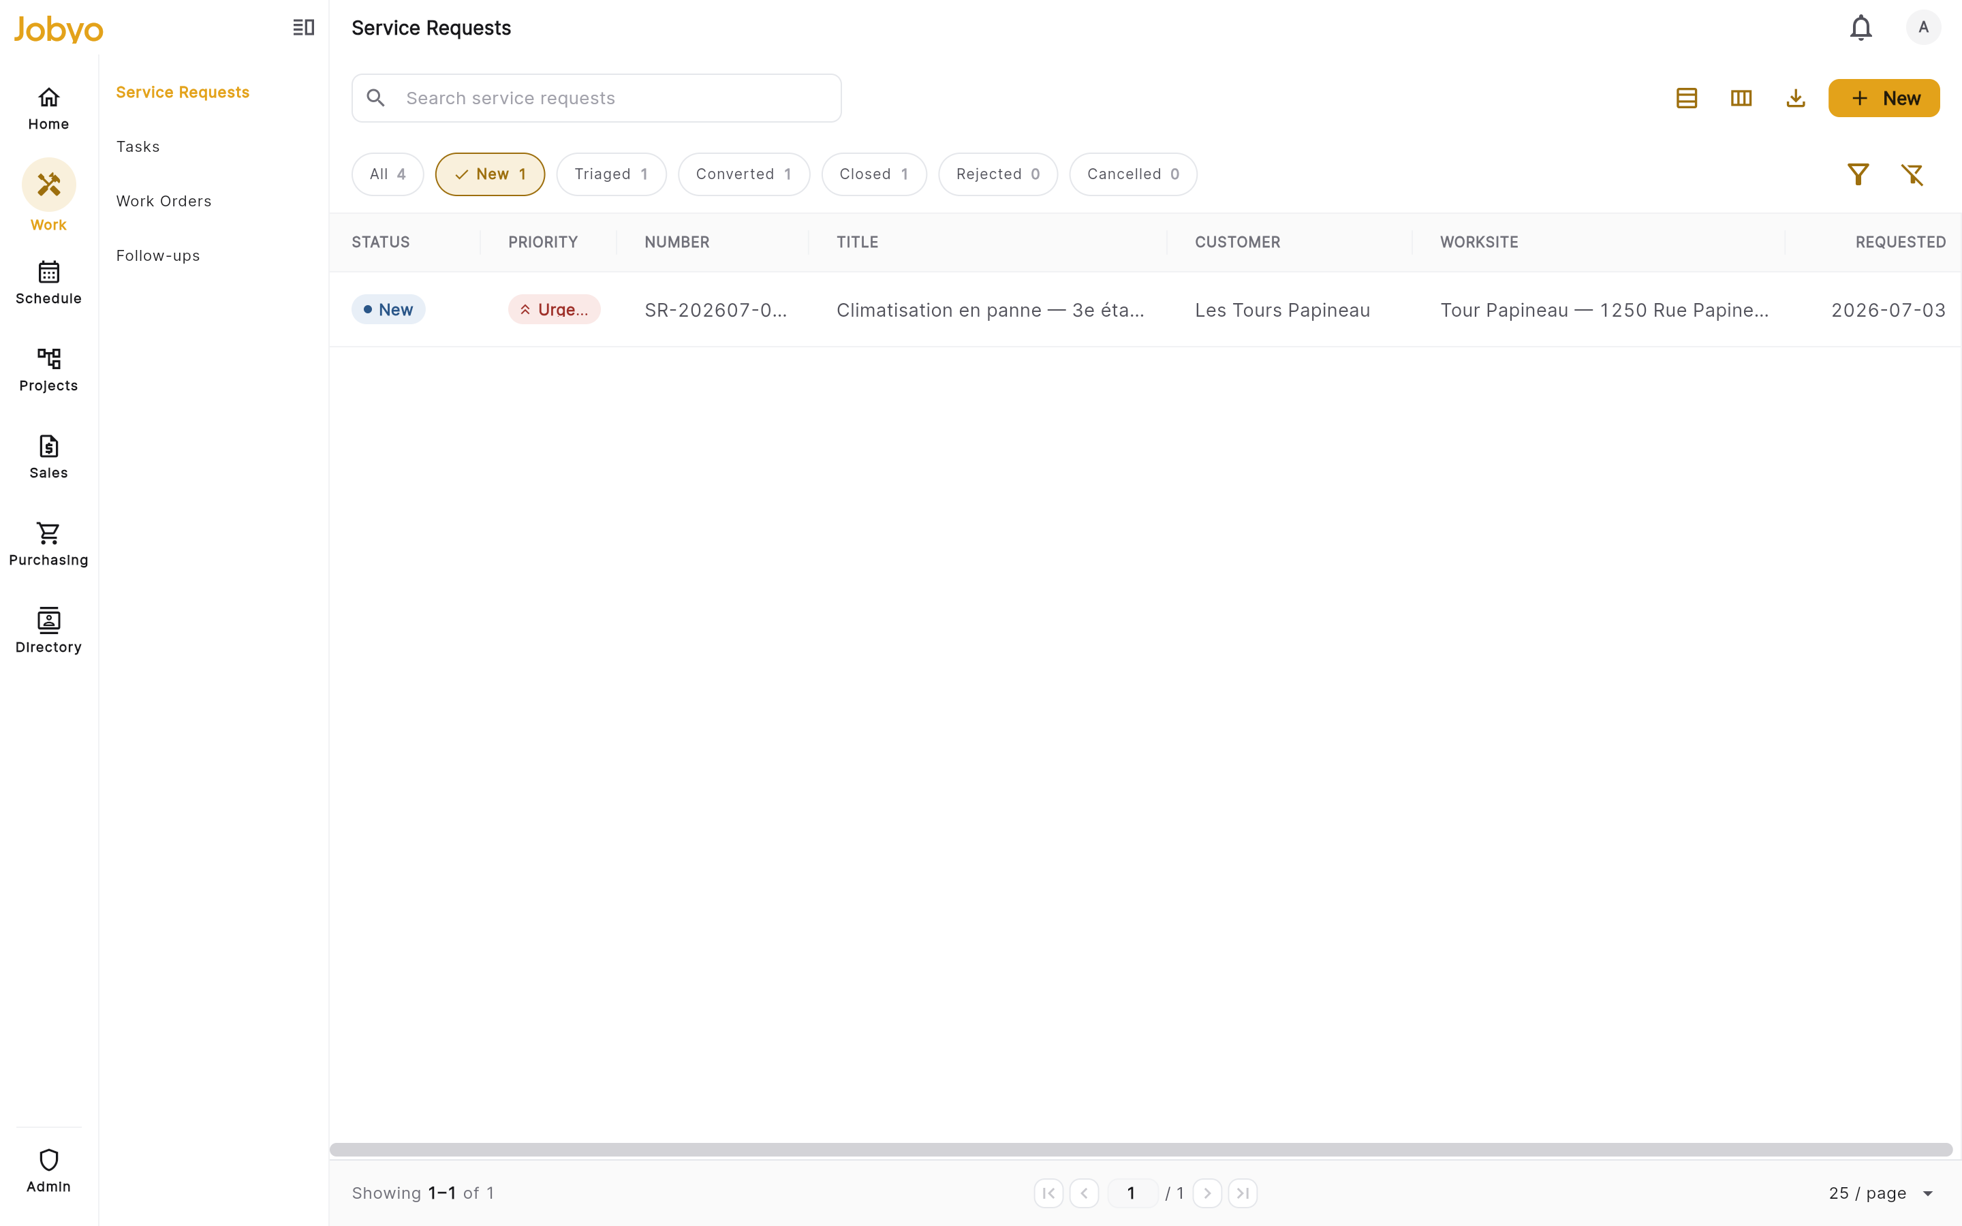This screenshot has height=1226, width=1962.
Task: Open the Sales section
Action: point(48,457)
